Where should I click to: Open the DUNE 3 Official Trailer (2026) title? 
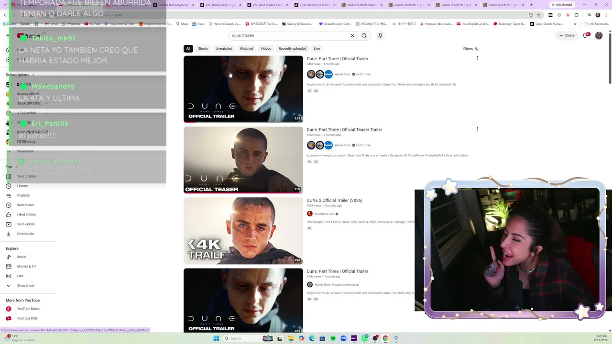335,200
